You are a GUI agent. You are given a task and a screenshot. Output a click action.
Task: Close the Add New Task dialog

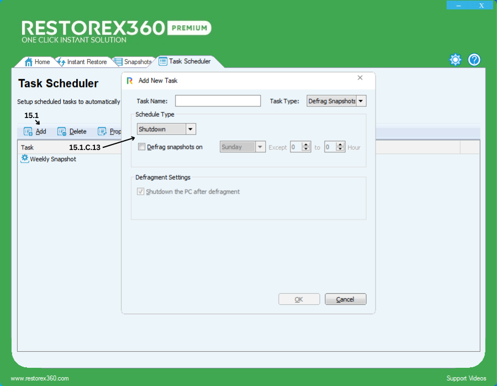tap(360, 78)
